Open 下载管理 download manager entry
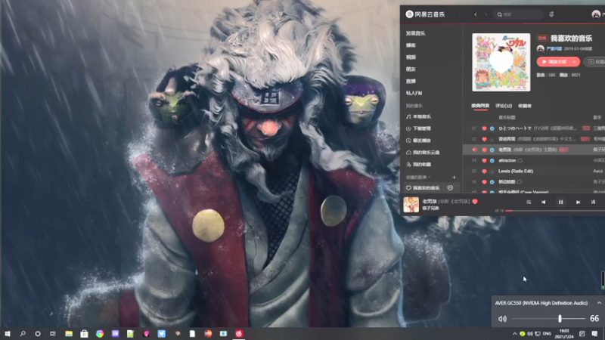 (418, 128)
